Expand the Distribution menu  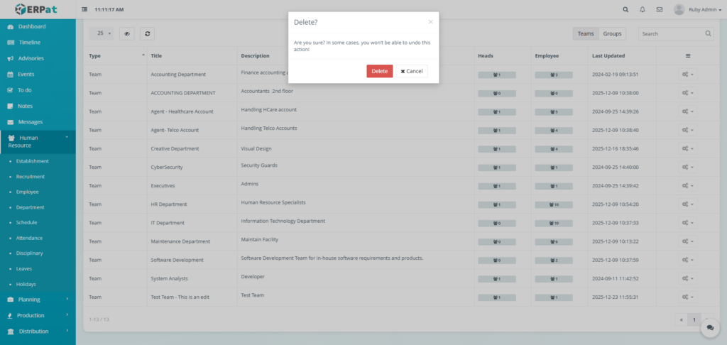click(x=38, y=331)
